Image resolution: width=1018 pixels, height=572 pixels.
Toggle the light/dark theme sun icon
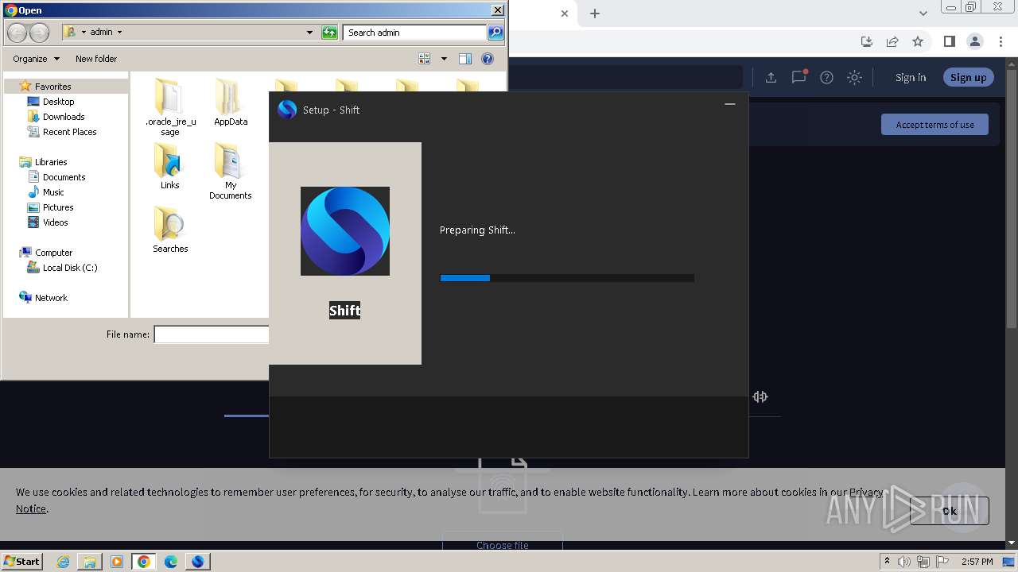(x=854, y=77)
